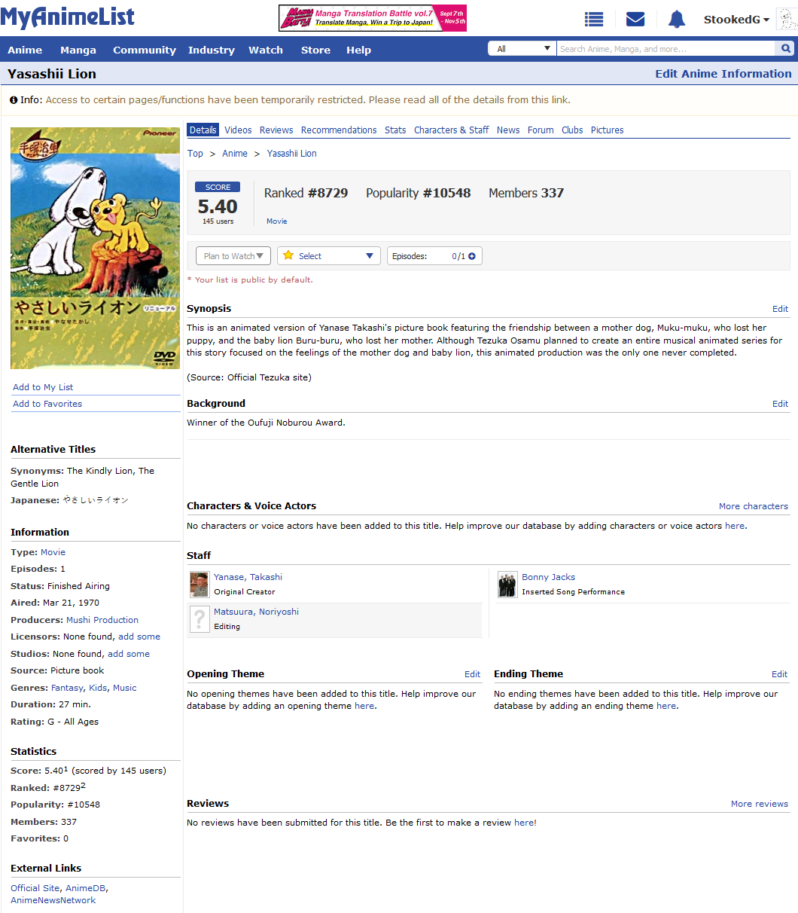Image resolution: width=798 pixels, height=913 pixels.
Task: Click add some link for Licensors
Action: tap(139, 637)
